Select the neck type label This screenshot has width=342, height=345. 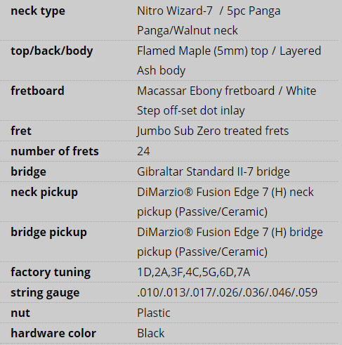point(38,11)
